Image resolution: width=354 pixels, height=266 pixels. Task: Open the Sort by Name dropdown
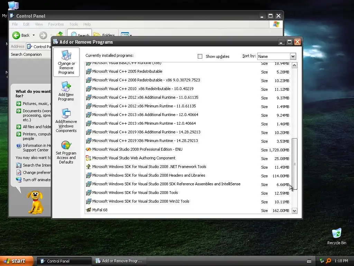tap(293, 56)
